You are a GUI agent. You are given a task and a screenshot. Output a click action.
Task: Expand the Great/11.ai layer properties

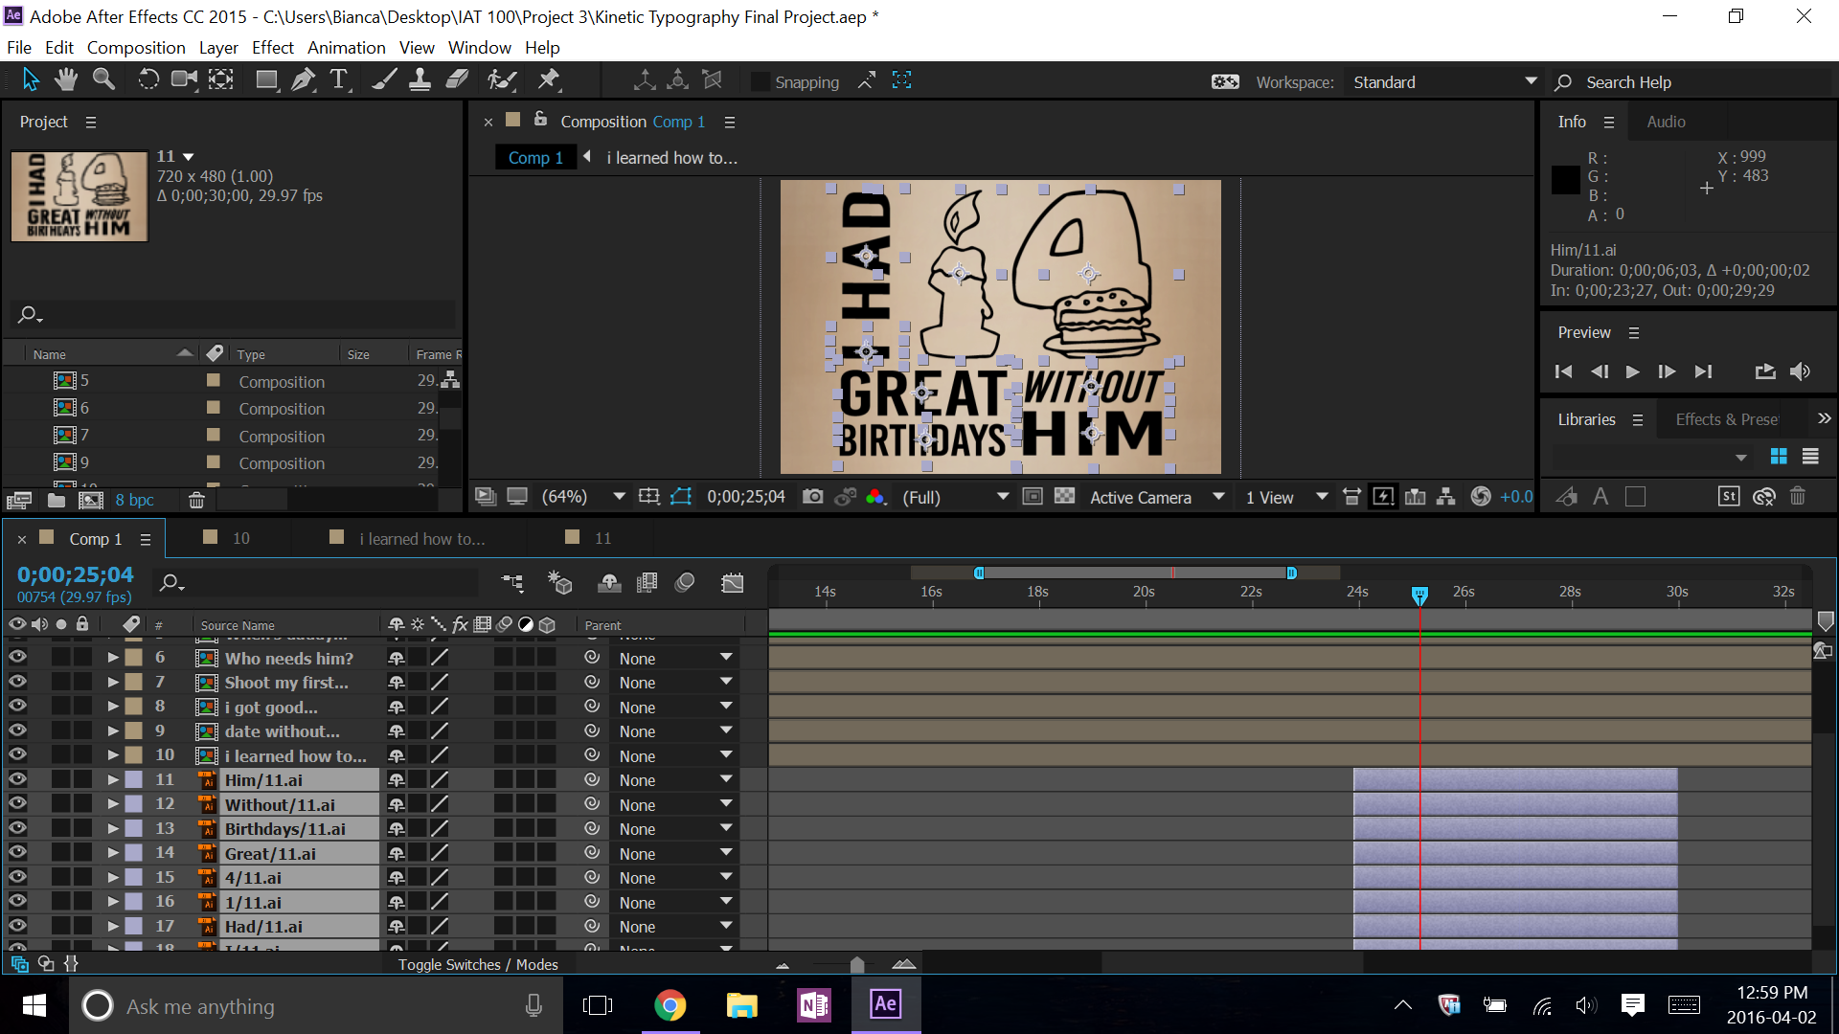(113, 853)
